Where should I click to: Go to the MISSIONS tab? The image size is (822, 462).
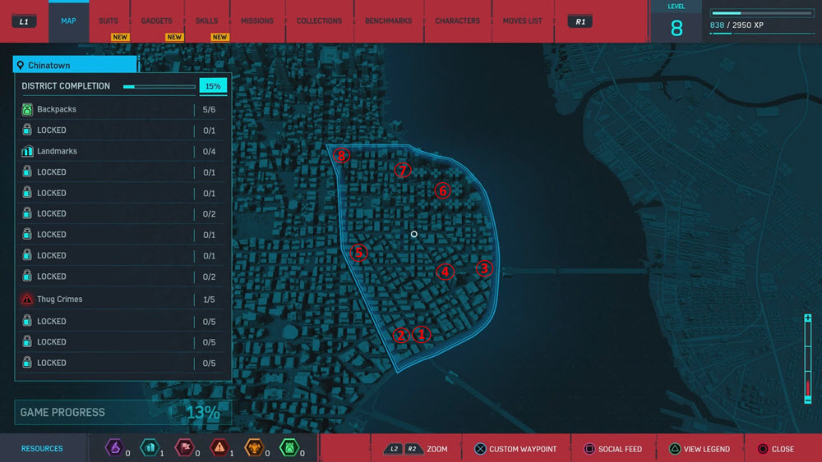click(x=256, y=21)
